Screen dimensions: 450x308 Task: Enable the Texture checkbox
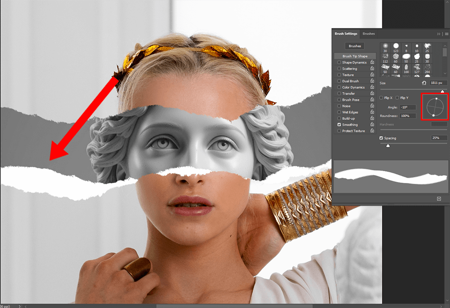[339, 75]
